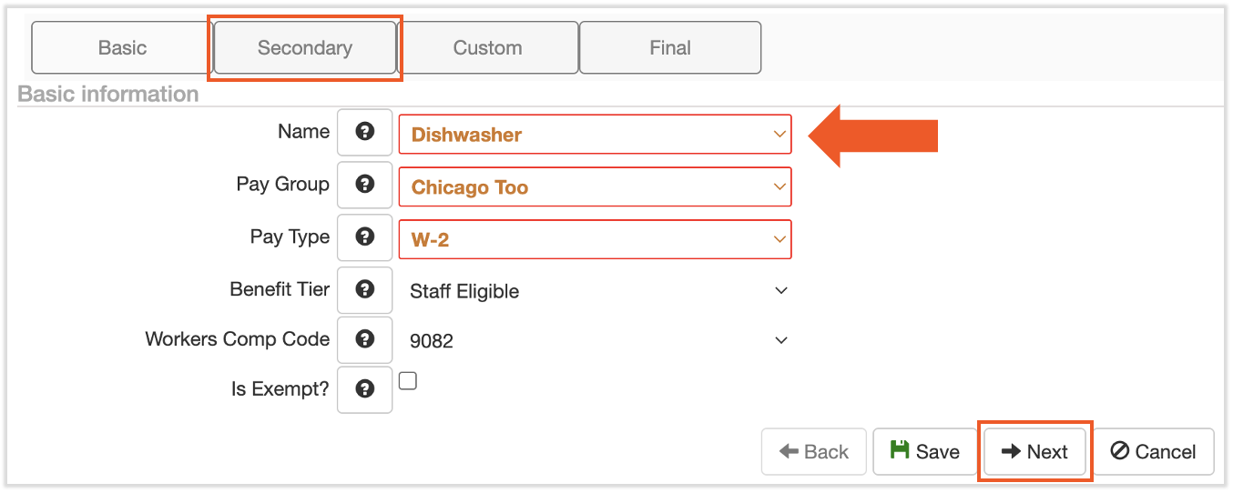Open the Custom tab
The width and height of the screenshot is (1233, 493).
click(x=487, y=48)
